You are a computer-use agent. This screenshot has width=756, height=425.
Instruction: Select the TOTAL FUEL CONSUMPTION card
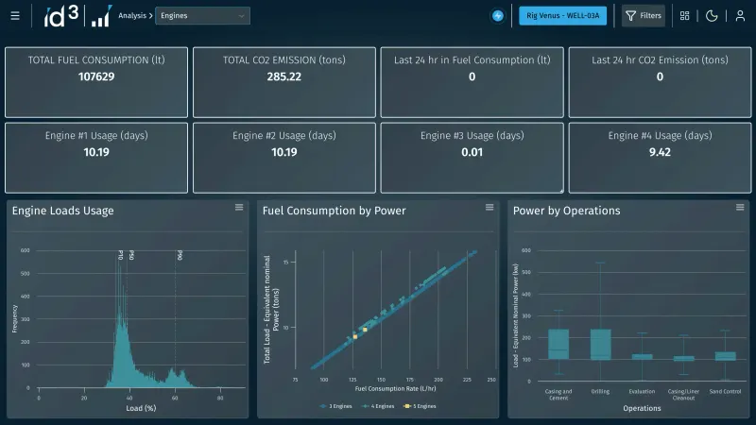pos(96,82)
